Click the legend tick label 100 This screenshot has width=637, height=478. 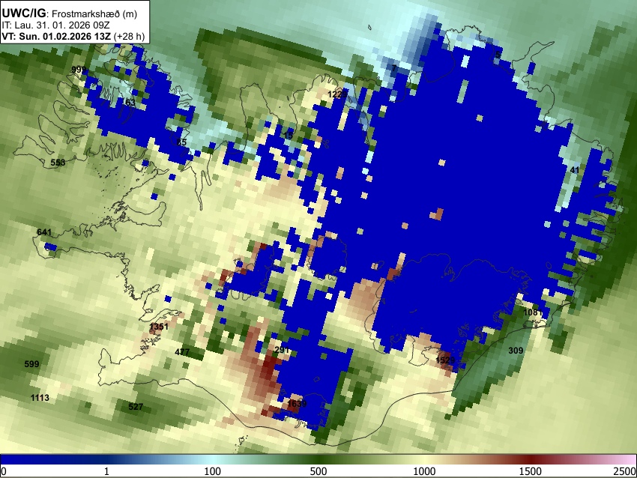212,471
